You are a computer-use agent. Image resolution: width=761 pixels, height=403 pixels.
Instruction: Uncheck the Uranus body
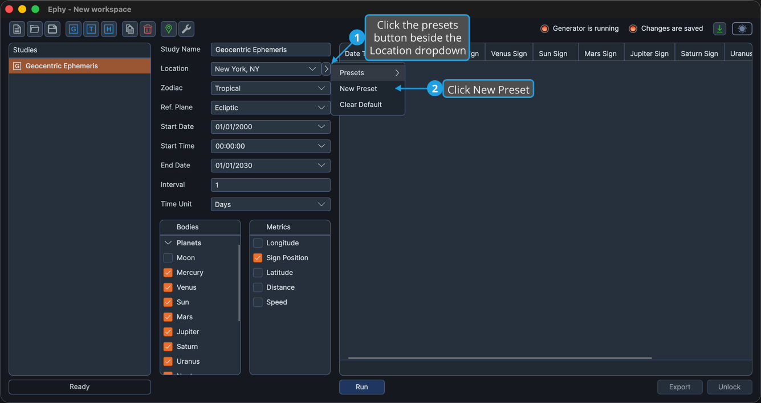pyautogui.click(x=168, y=361)
